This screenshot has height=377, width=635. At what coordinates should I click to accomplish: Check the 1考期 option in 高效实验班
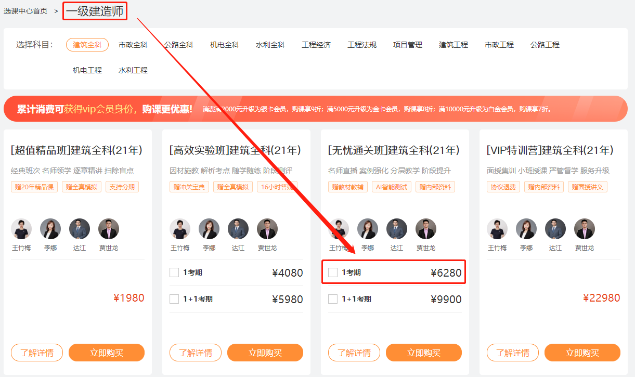coord(174,272)
